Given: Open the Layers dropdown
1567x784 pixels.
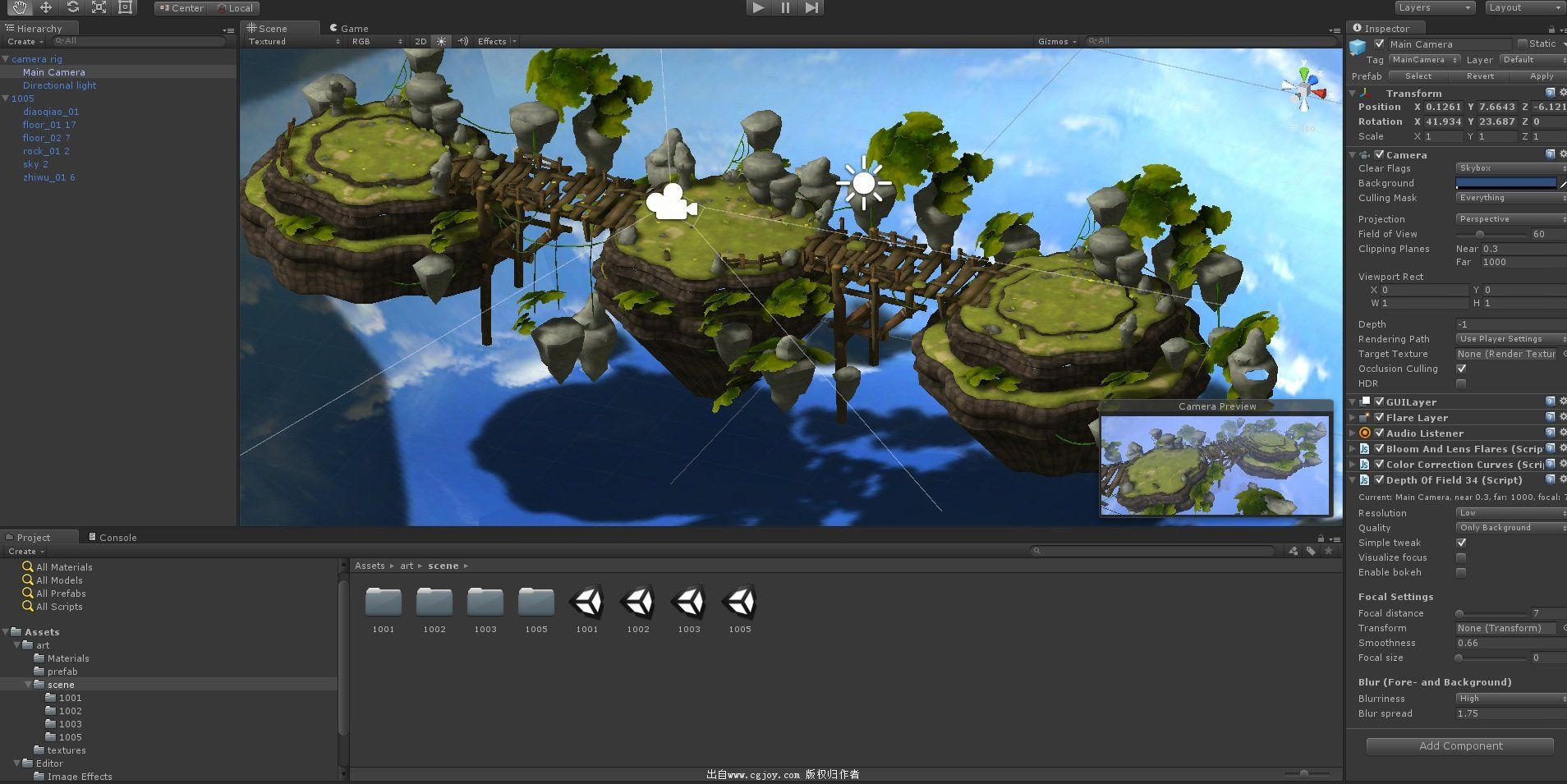Looking at the screenshot, I should click(x=1434, y=7).
